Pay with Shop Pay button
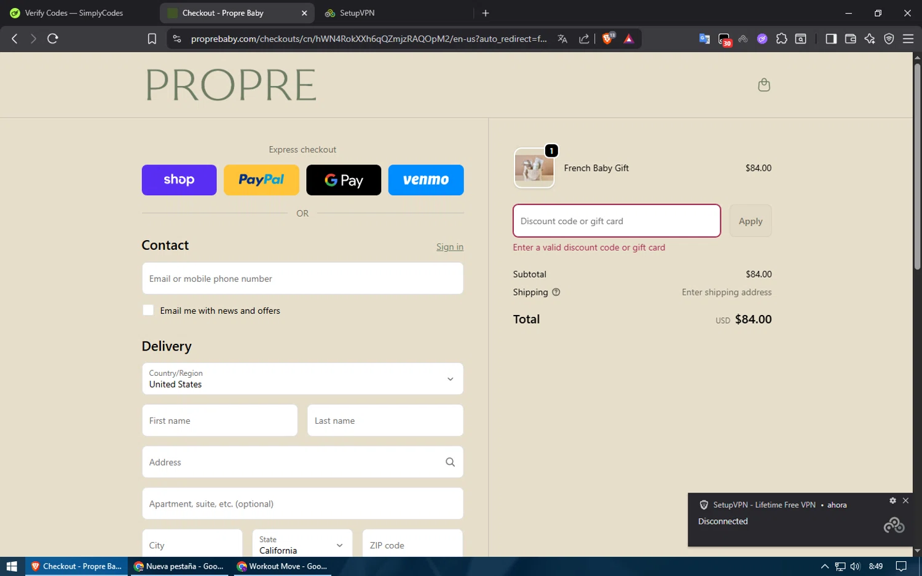 [x=179, y=180]
